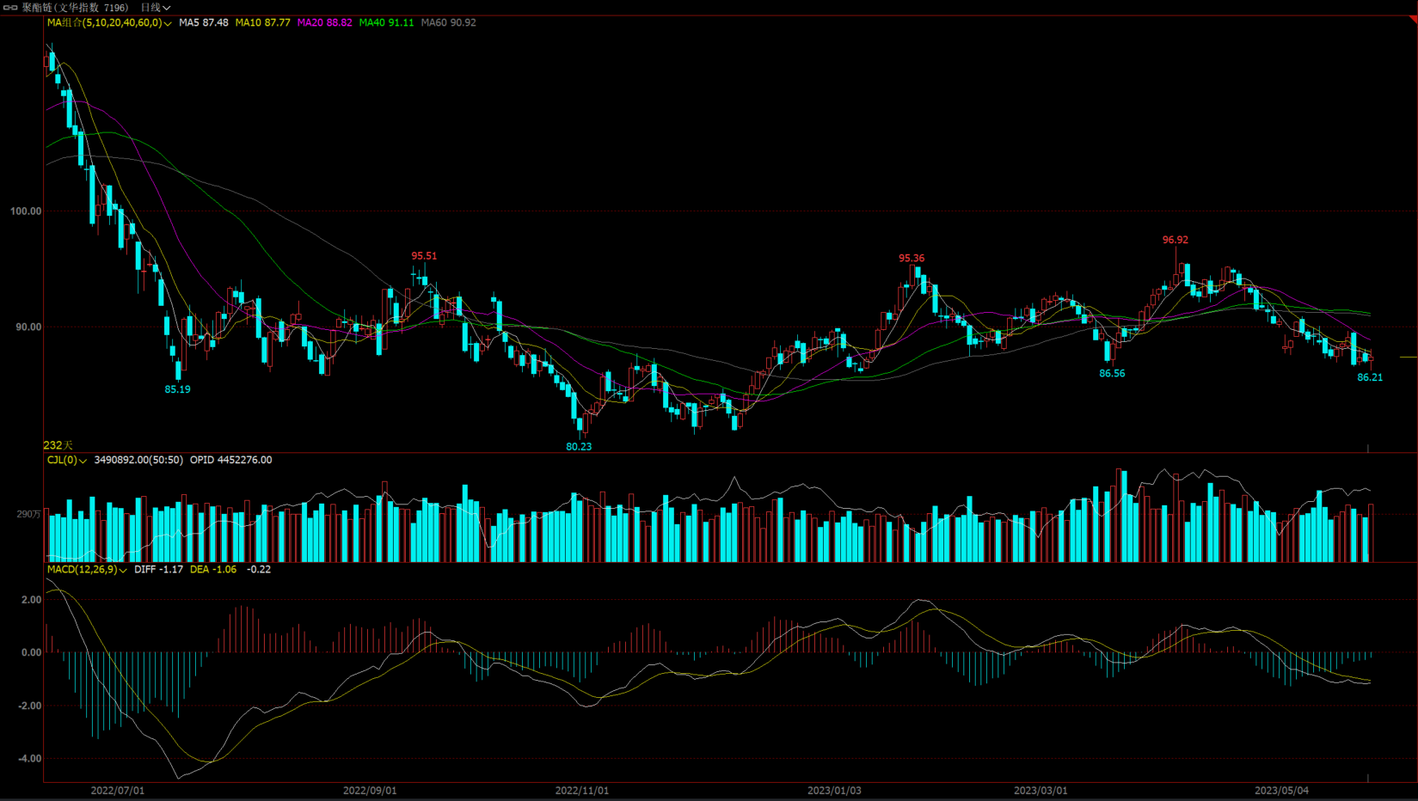
Task: Expand the MACD(12,26,9) indicator dropdown
Action: pyautogui.click(x=123, y=570)
